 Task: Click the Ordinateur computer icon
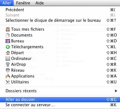click(x=8, y=59)
